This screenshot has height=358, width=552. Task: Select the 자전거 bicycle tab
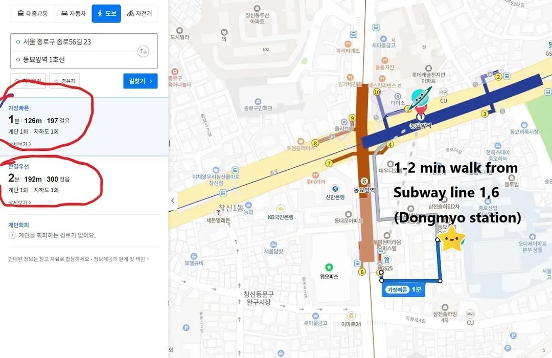click(x=140, y=14)
